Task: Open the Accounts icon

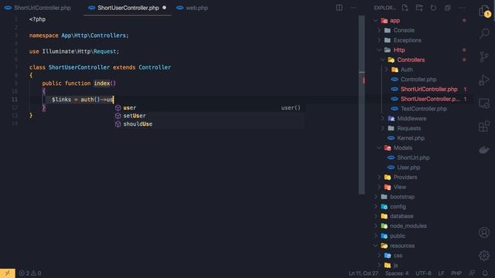Action: coord(484,232)
